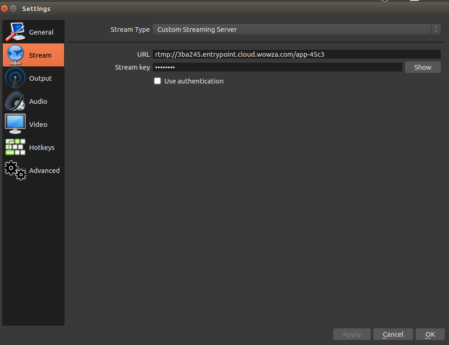Image resolution: width=449 pixels, height=345 pixels.
Task: Select the Video monitor icon
Action: (x=15, y=124)
